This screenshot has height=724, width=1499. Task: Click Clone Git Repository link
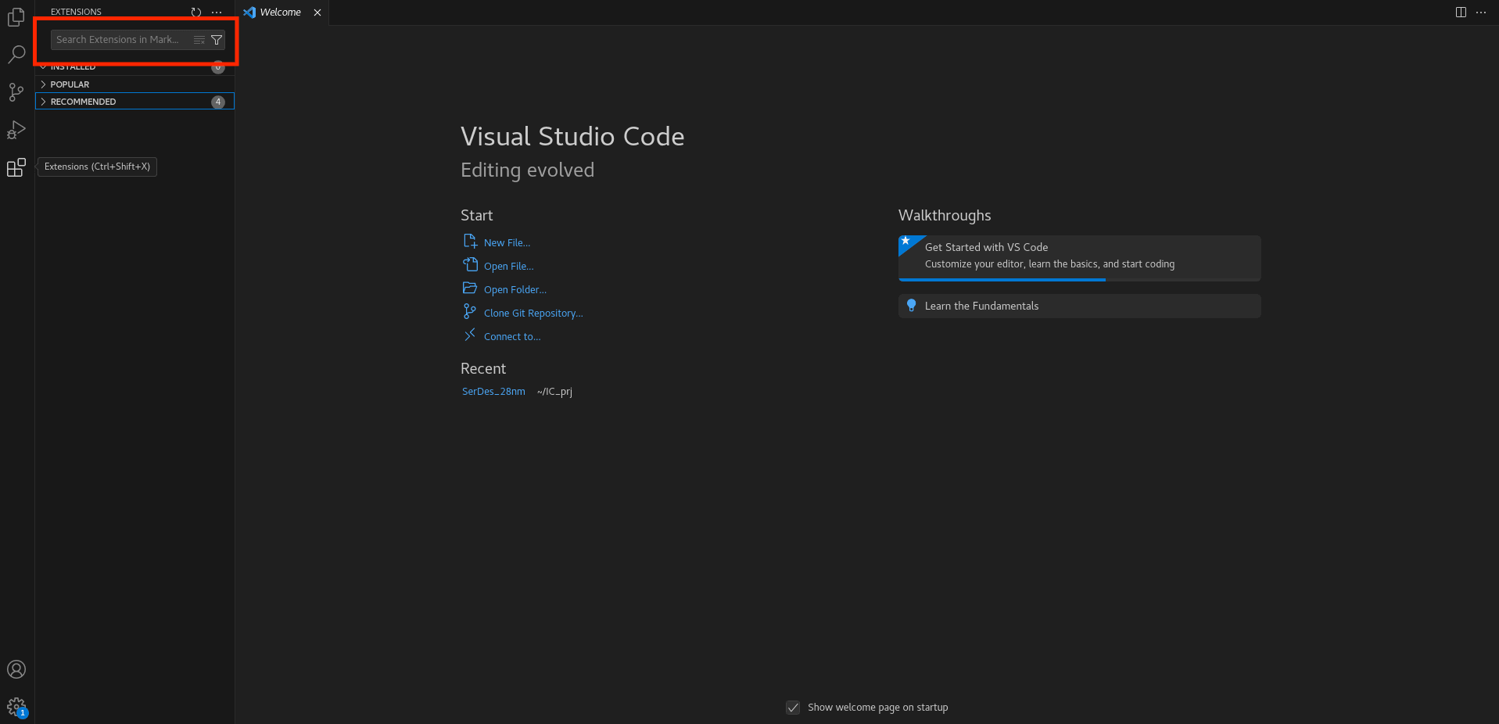click(533, 314)
